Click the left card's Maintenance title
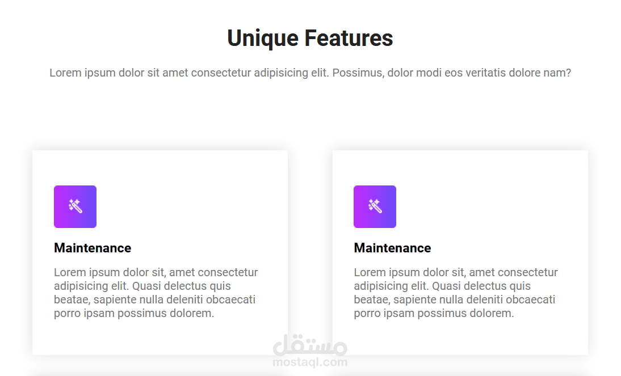 93,248
